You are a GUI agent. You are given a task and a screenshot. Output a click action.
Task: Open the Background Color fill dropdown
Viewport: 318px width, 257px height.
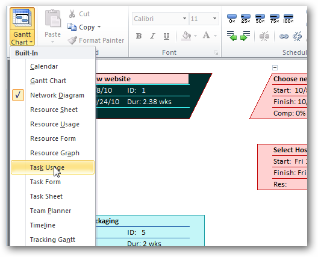pyautogui.click(x=196, y=36)
